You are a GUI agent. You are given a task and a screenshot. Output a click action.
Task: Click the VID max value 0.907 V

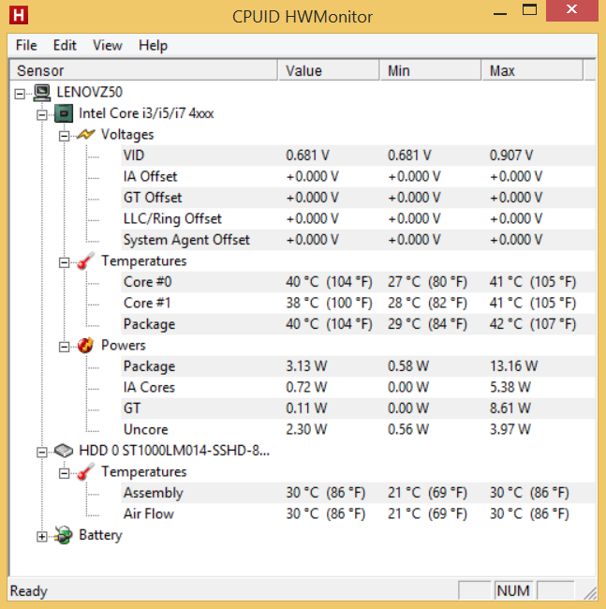click(x=510, y=156)
